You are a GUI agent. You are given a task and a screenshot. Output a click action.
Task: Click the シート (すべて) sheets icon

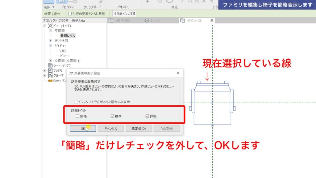point(50,65)
